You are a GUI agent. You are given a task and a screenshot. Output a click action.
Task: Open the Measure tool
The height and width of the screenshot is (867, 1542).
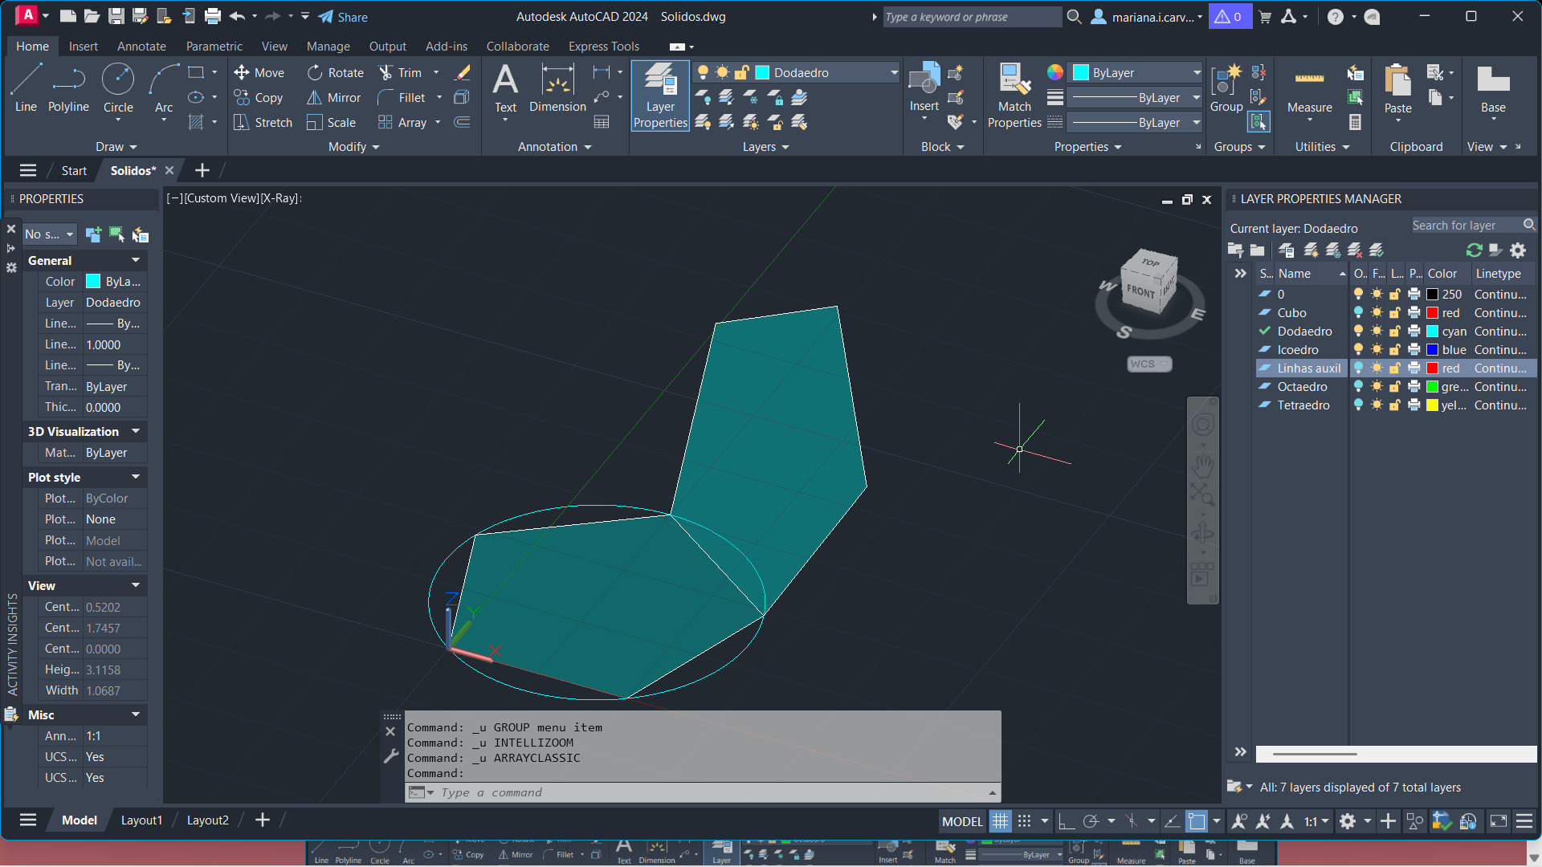tap(1309, 90)
